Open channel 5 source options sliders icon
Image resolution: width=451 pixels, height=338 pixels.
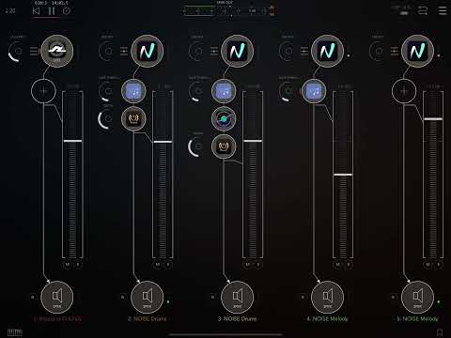point(395,51)
